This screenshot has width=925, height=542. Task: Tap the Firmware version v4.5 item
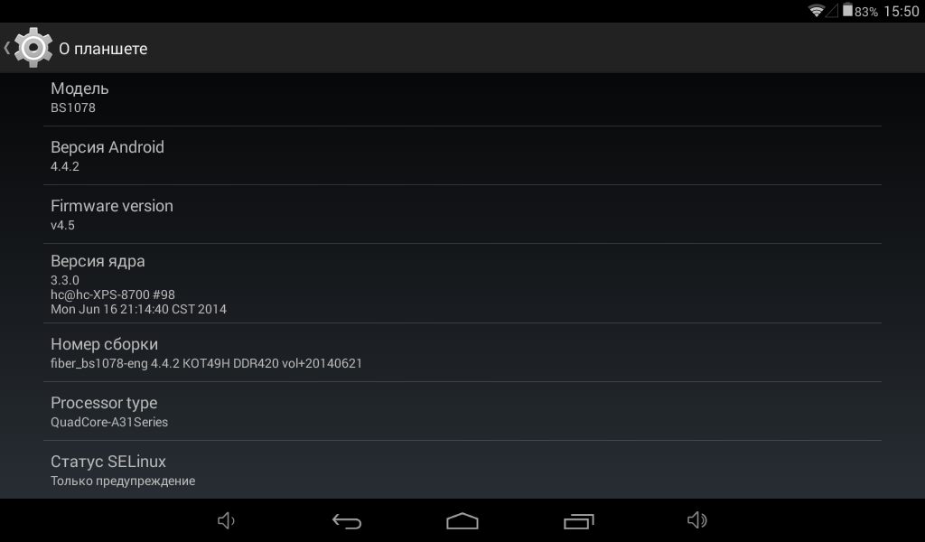tap(462, 214)
